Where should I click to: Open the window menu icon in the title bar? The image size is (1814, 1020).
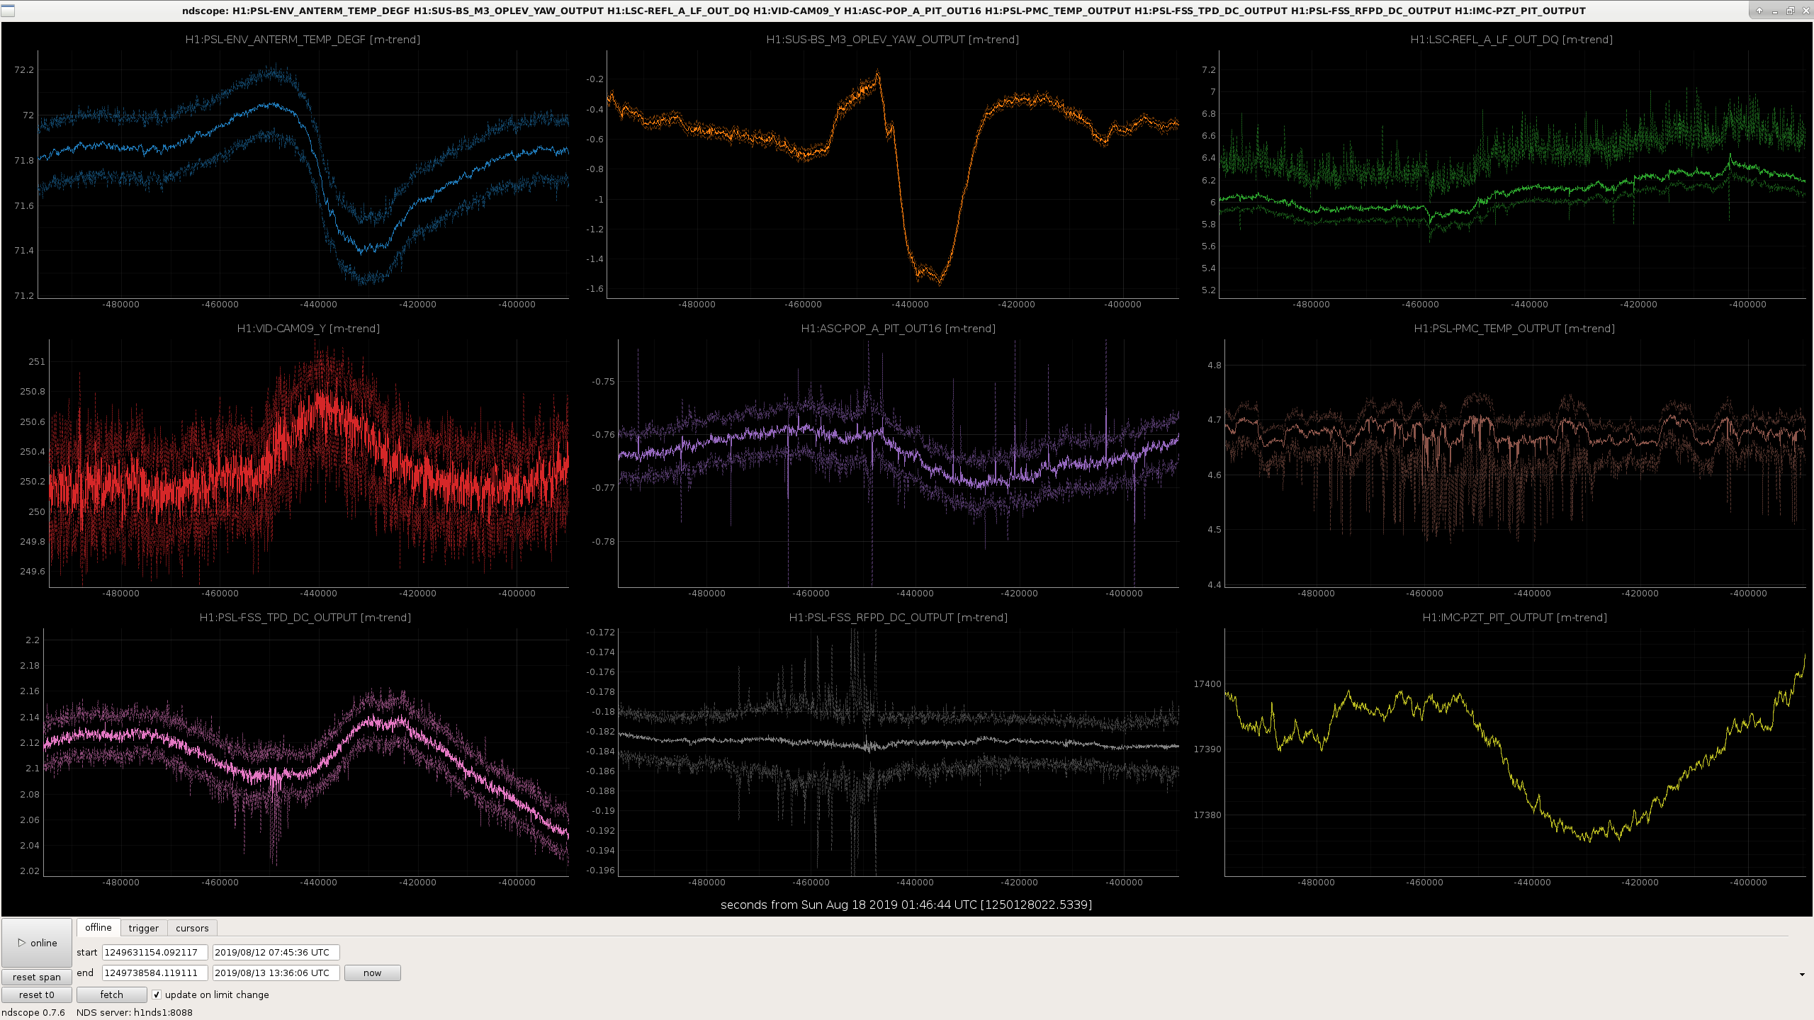pyautogui.click(x=8, y=11)
